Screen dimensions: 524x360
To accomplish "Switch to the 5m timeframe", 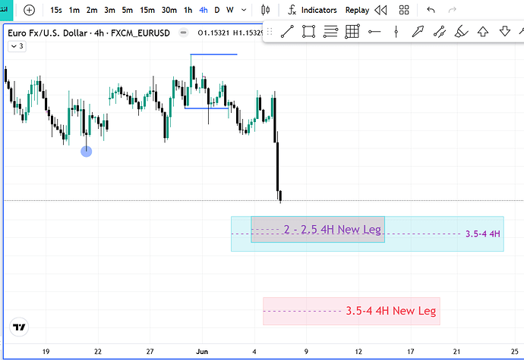I will pyautogui.click(x=128, y=11).
